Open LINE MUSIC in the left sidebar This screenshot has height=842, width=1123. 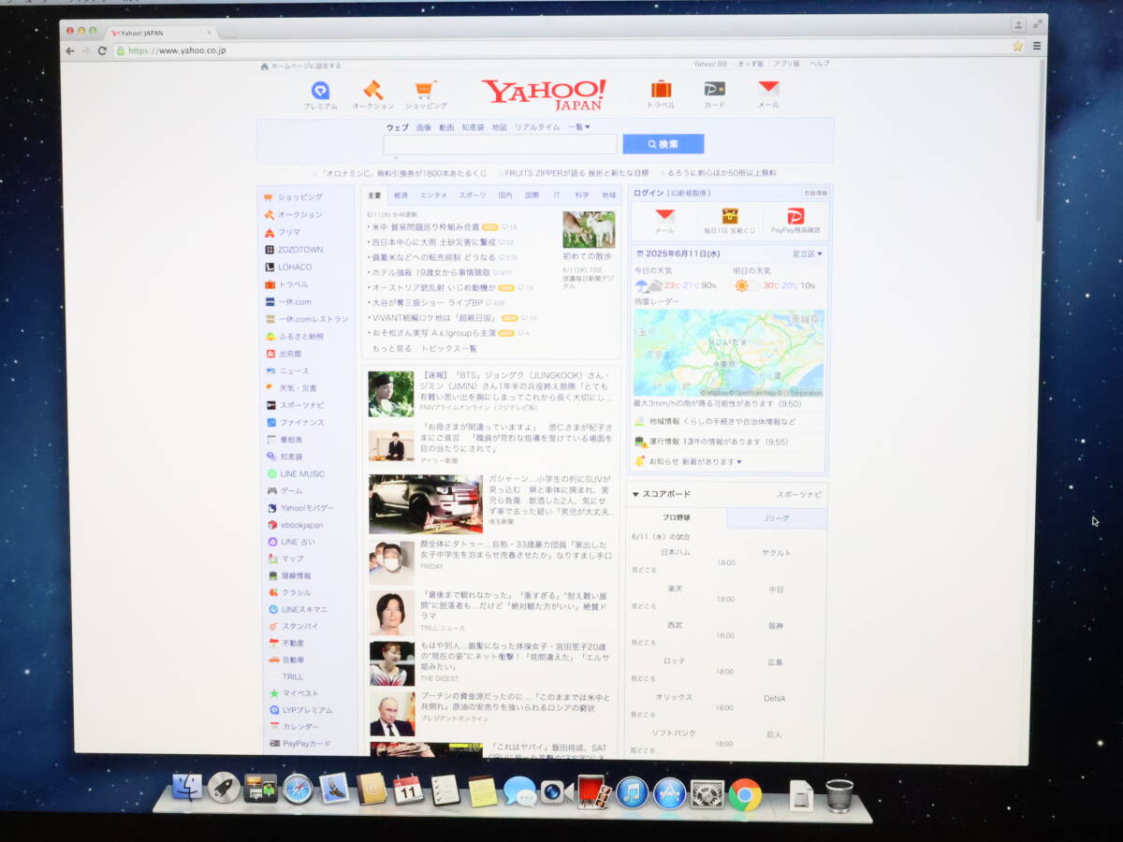tap(302, 474)
